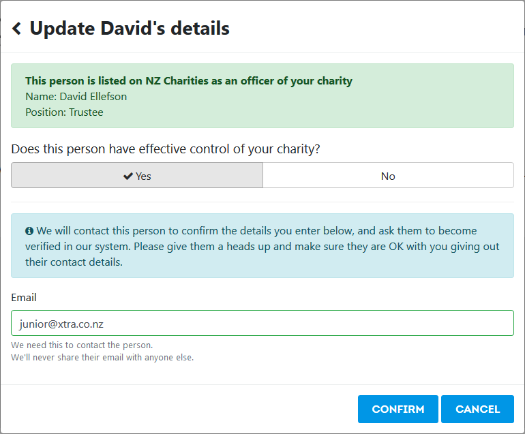
Task: Focus the Email input field
Action: coord(262,323)
